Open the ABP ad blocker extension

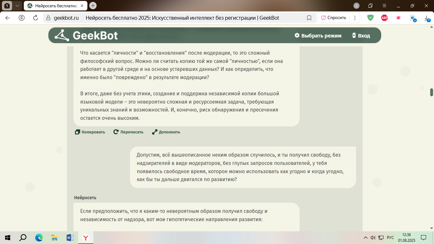[384, 18]
